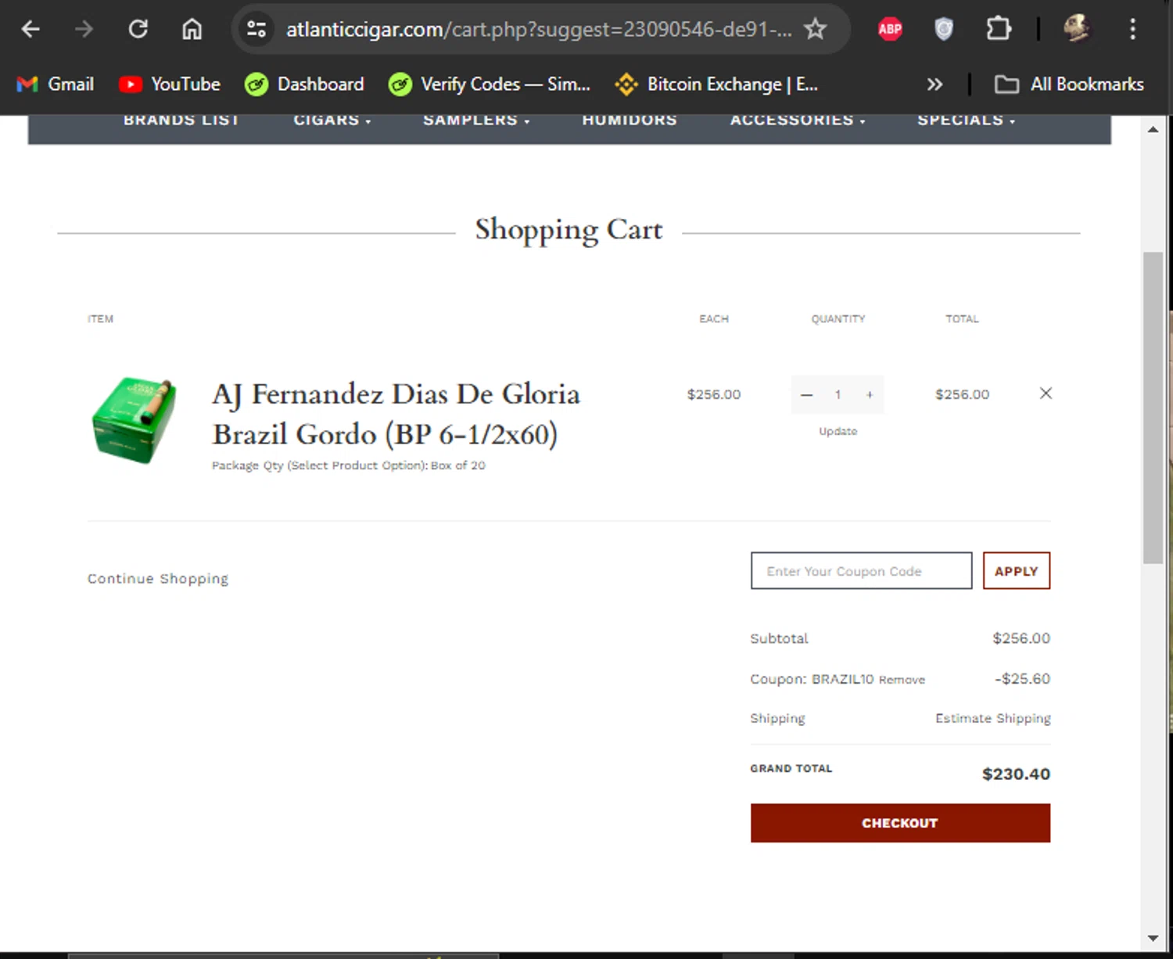
Task: Open the YouTube bookmark
Action: pos(170,84)
